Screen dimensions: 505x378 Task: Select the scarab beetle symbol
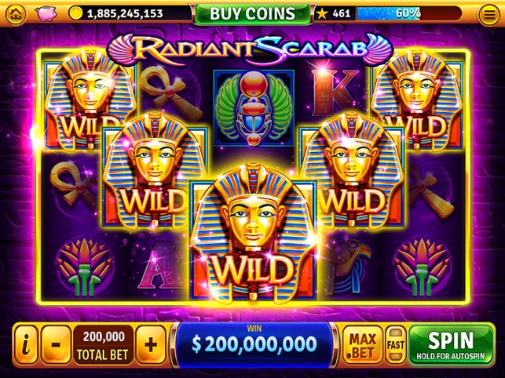click(x=254, y=107)
